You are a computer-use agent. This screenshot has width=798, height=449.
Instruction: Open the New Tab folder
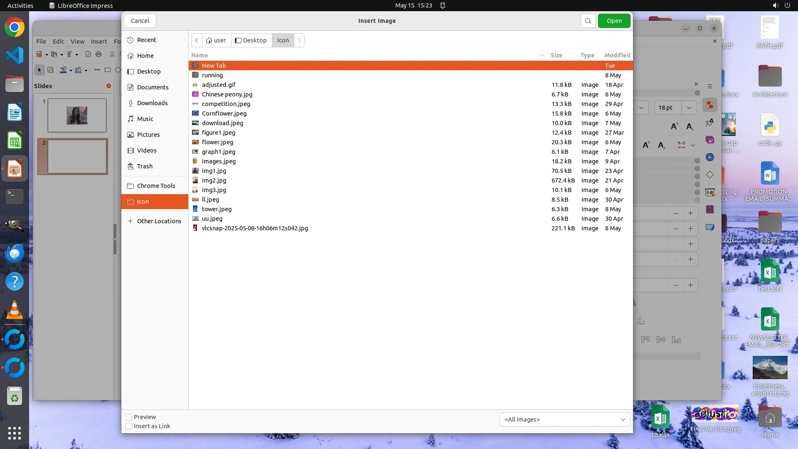click(x=214, y=66)
